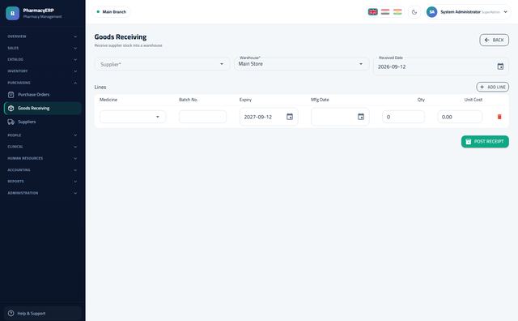This screenshot has width=518, height=321.
Task: Click the Expiry date field 2027-09-12
Action: (269, 117)
